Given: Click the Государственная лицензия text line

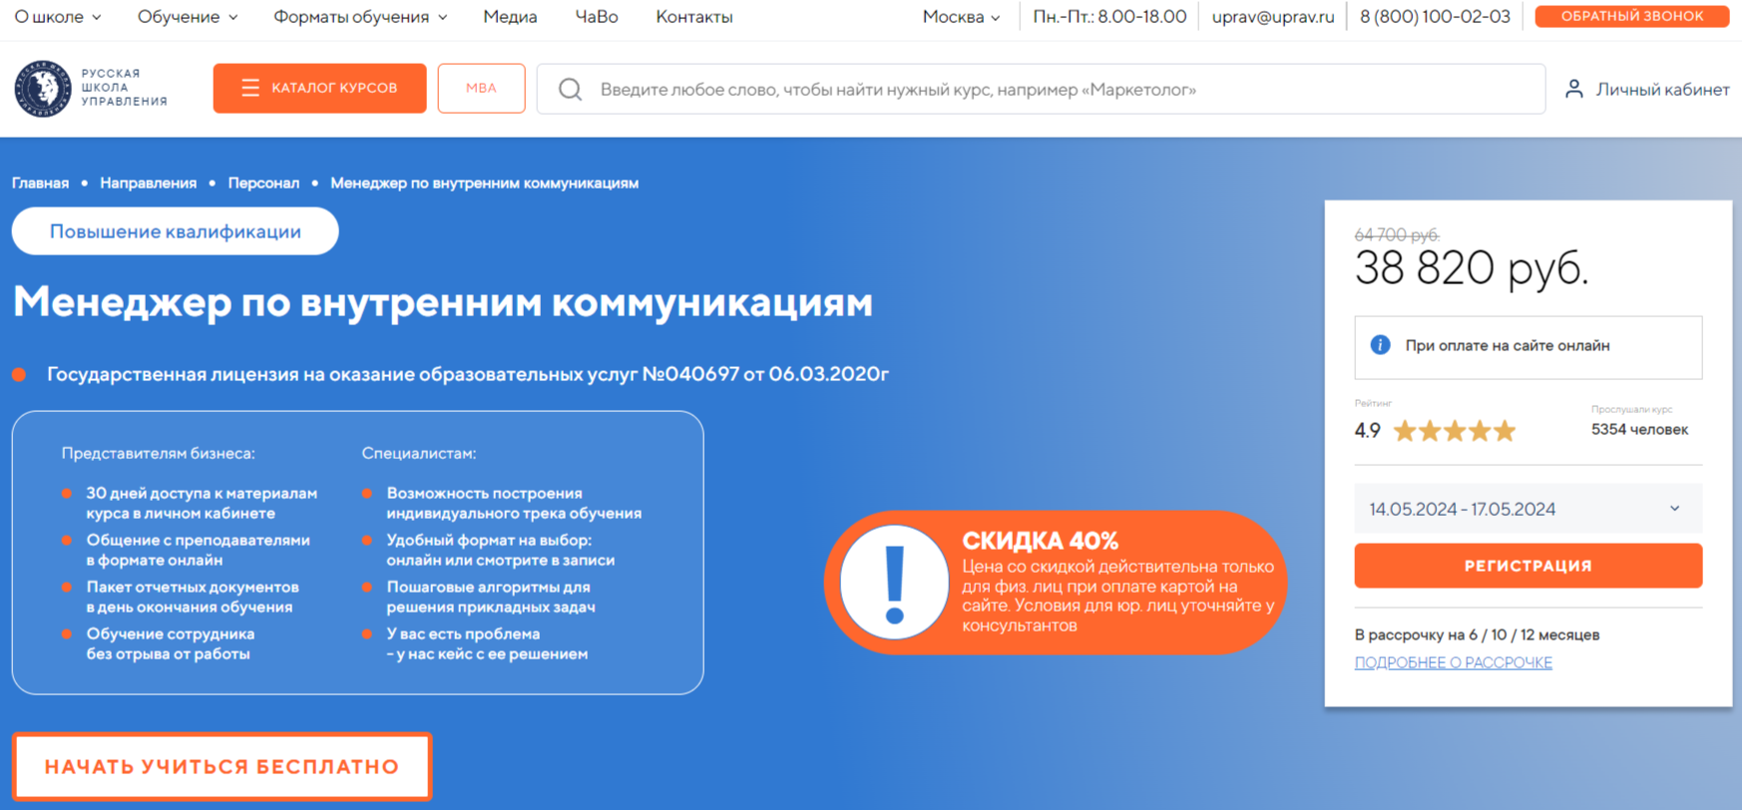Looking at the screenshot, I should [468, 374].
